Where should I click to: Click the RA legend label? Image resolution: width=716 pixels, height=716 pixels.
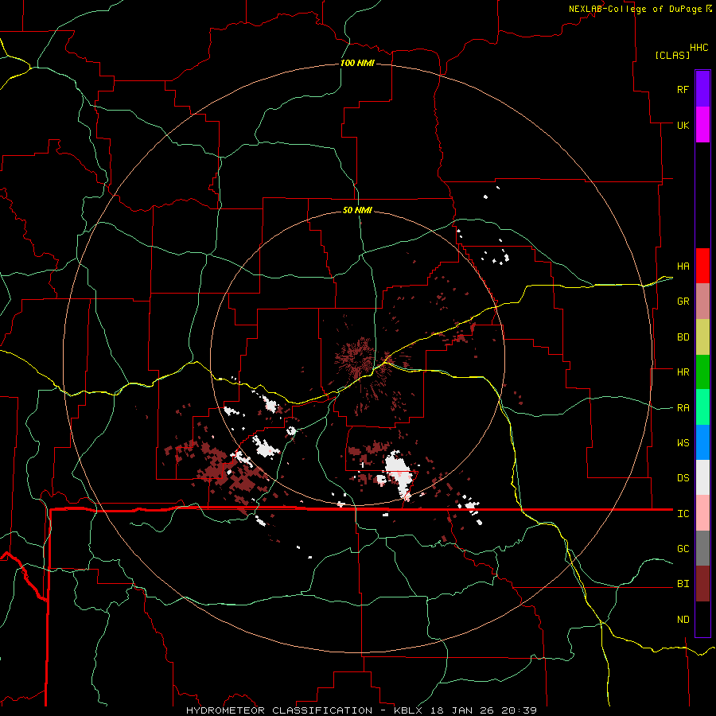(x=683, y=408)
